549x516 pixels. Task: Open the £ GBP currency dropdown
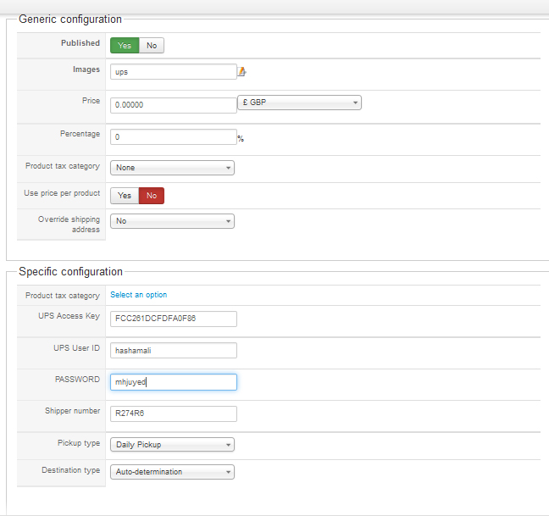[x=299, y=103]
